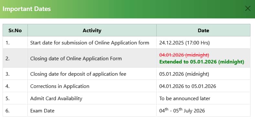255x125 pixels.
Task: Click the 'Activity' column header
Action: 92,30
